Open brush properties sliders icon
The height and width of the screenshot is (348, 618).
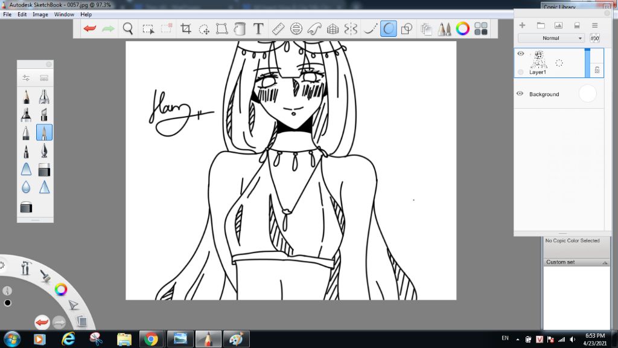click(26, 78)
